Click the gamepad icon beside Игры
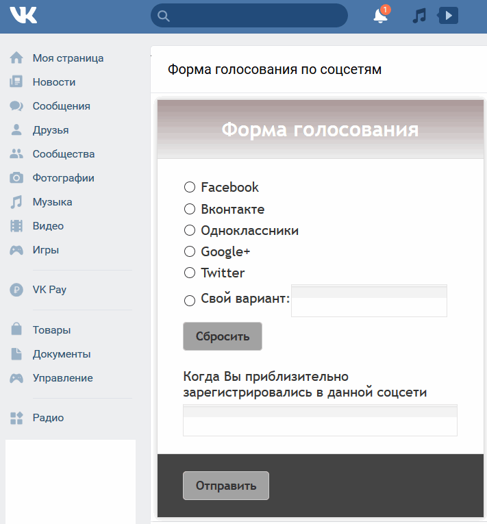This screenshot has width=487, height=524. pyautogui.click(x=16, y=250)
